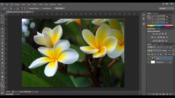The height and width of the screenshot is (98, 175).
Task: Choose Subtract from Selection mode
Action: pos(18,8)
